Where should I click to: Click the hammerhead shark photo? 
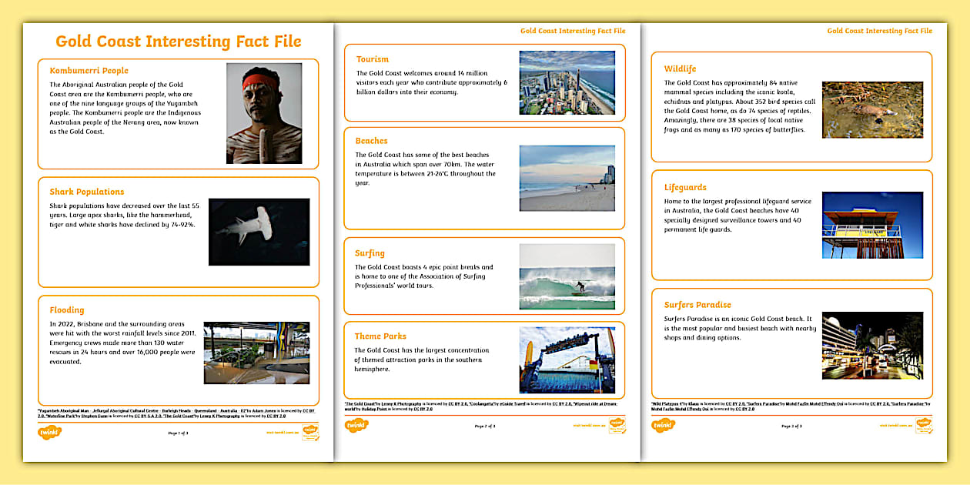click(259, 232)
